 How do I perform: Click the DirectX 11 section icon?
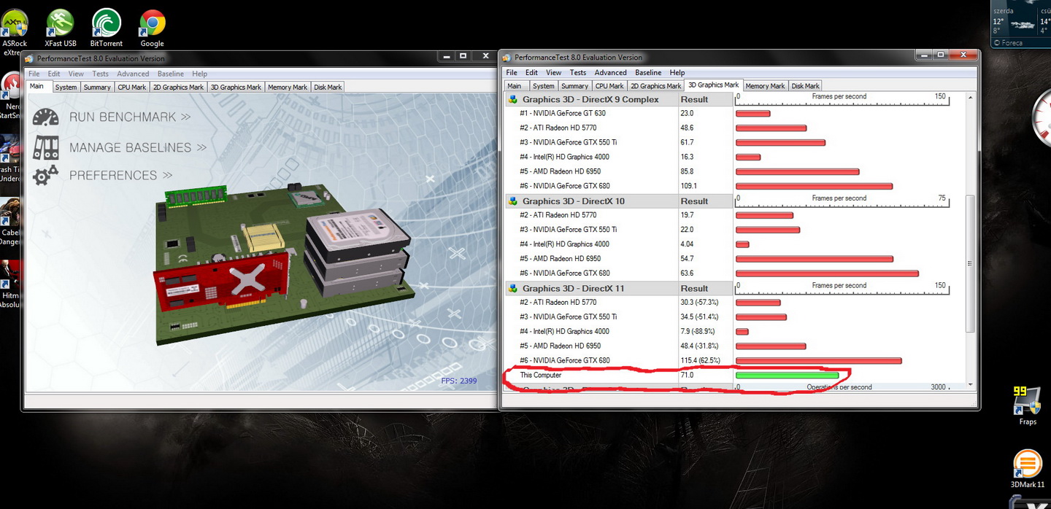pyautogui.click(x=513, y=289)
